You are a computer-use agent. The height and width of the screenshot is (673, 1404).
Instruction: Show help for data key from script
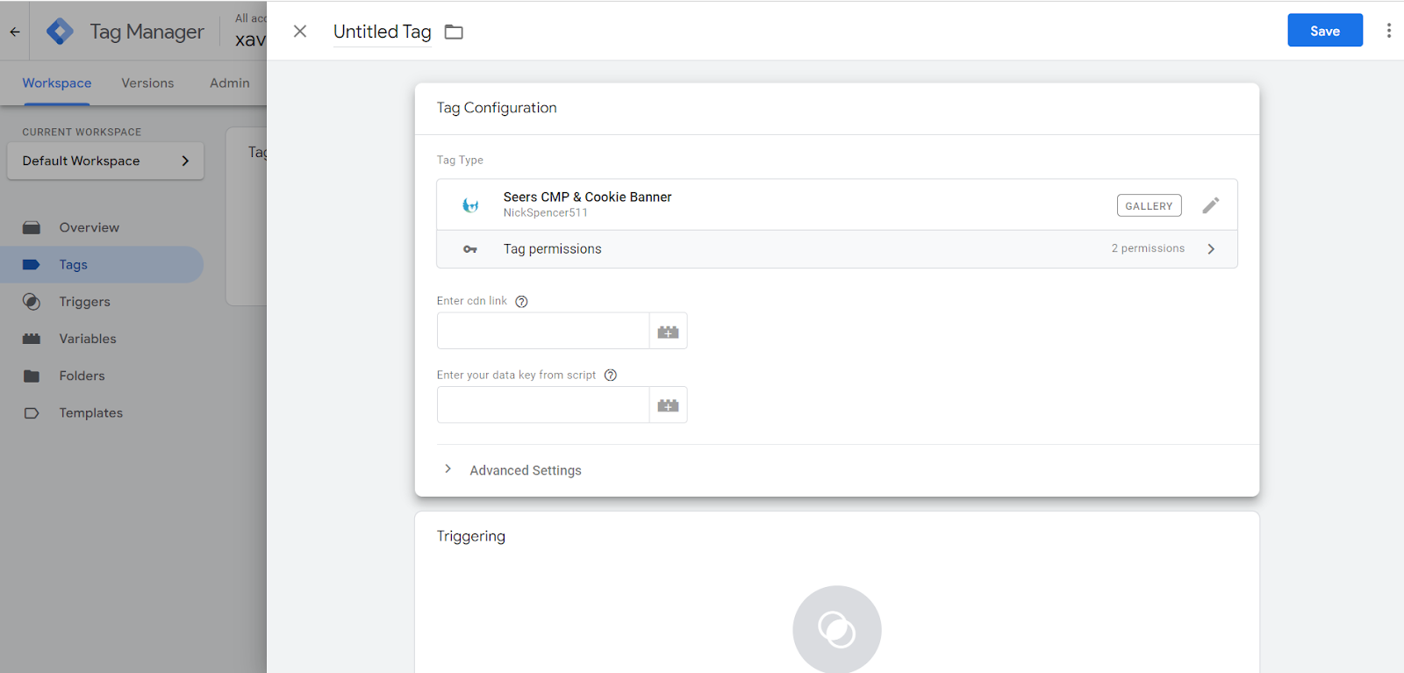[x=611, y=376]
